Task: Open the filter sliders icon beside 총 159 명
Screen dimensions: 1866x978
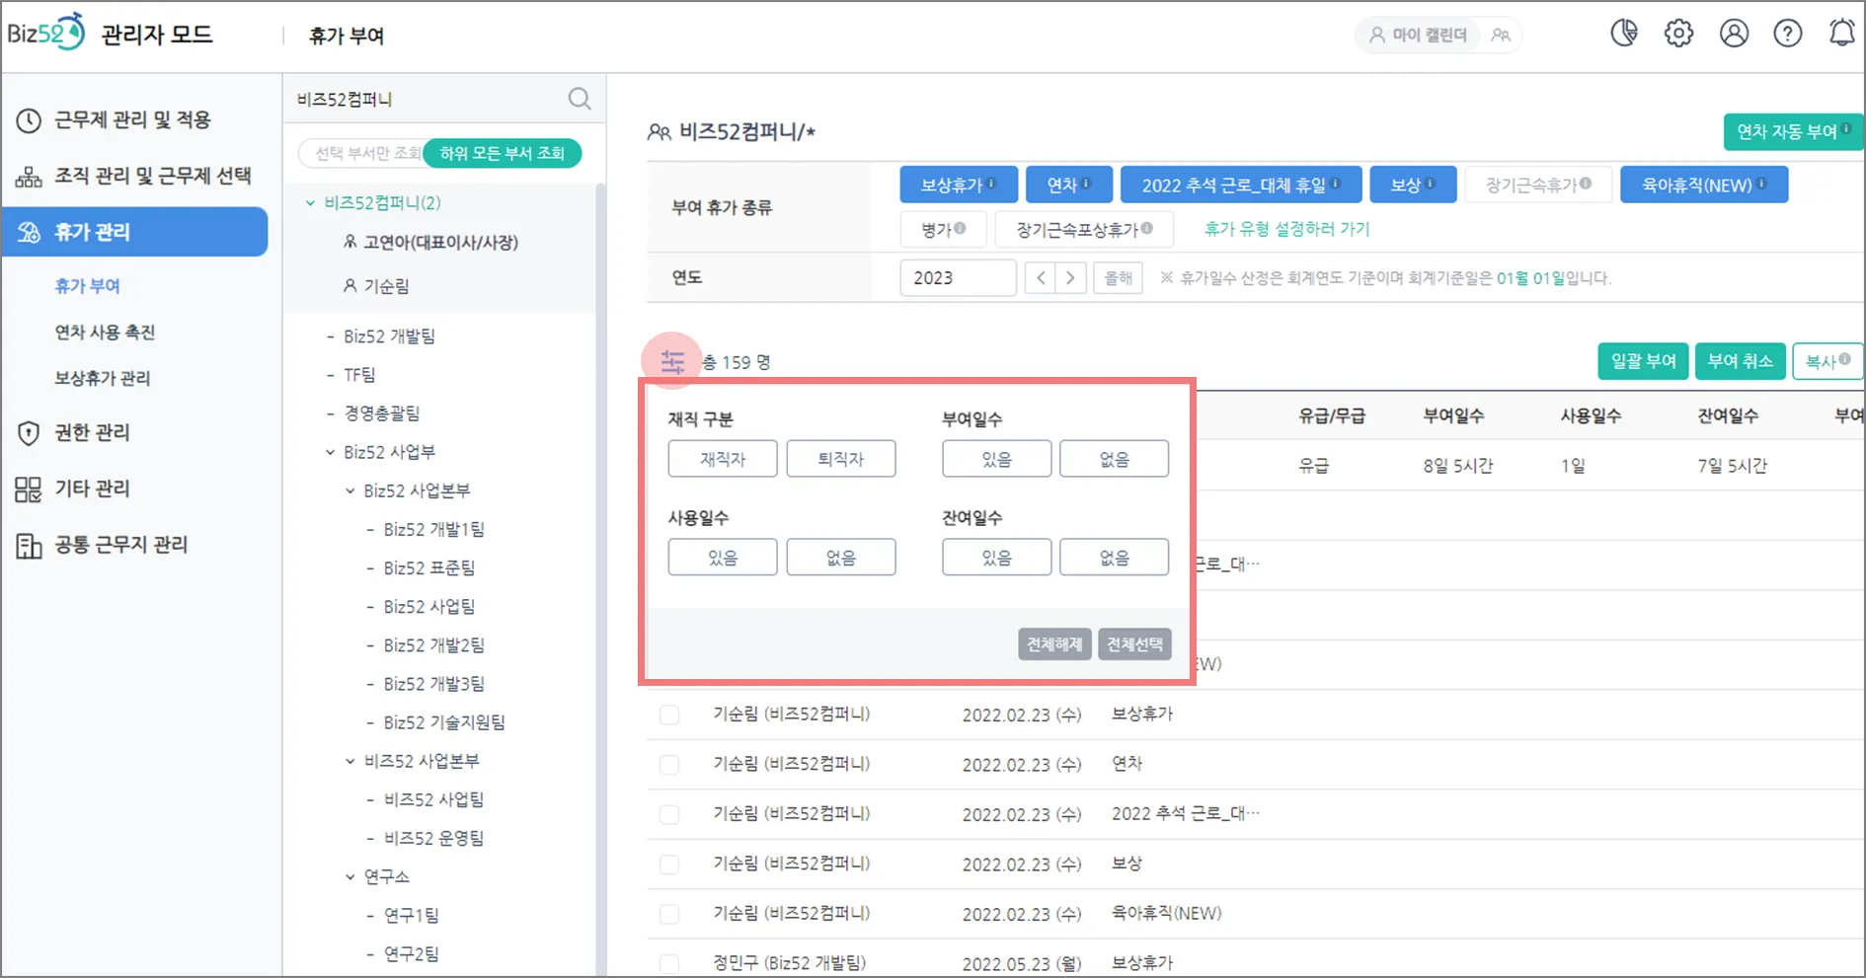Action: 672,362
